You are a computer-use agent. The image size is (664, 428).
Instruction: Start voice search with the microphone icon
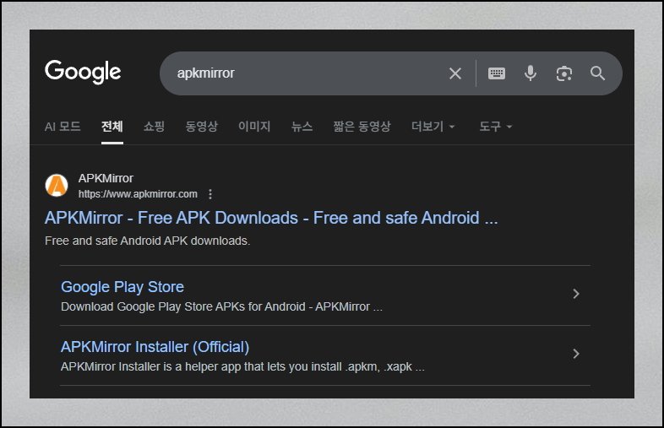(x=531, y=73)
